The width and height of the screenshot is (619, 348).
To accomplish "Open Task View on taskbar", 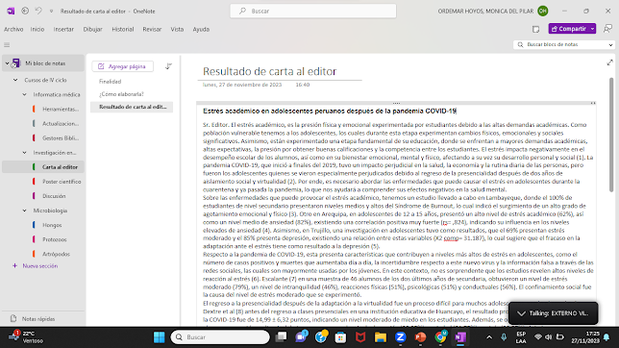I will (x=281, y=337).
